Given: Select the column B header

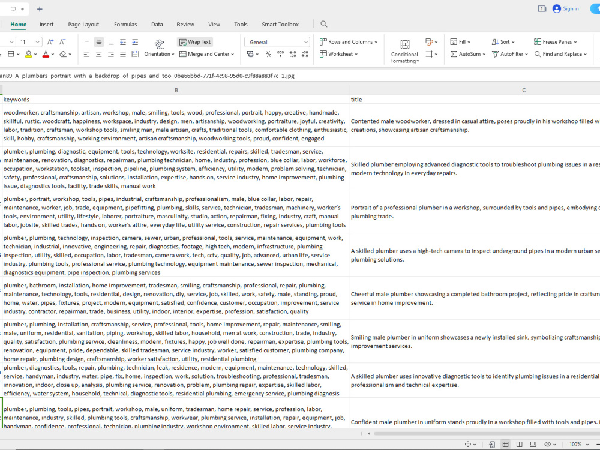Looking at the screenshot, I should click(176, 91).
